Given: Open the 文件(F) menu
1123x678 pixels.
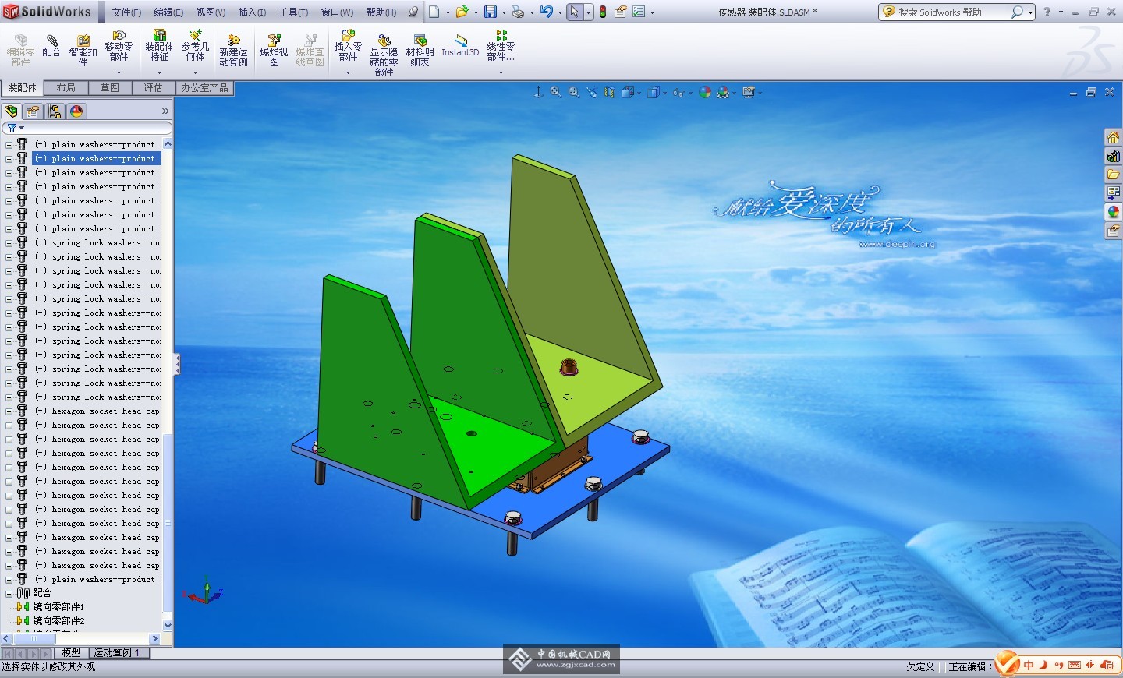Looking at the screenshot, I should click(126, 12).
